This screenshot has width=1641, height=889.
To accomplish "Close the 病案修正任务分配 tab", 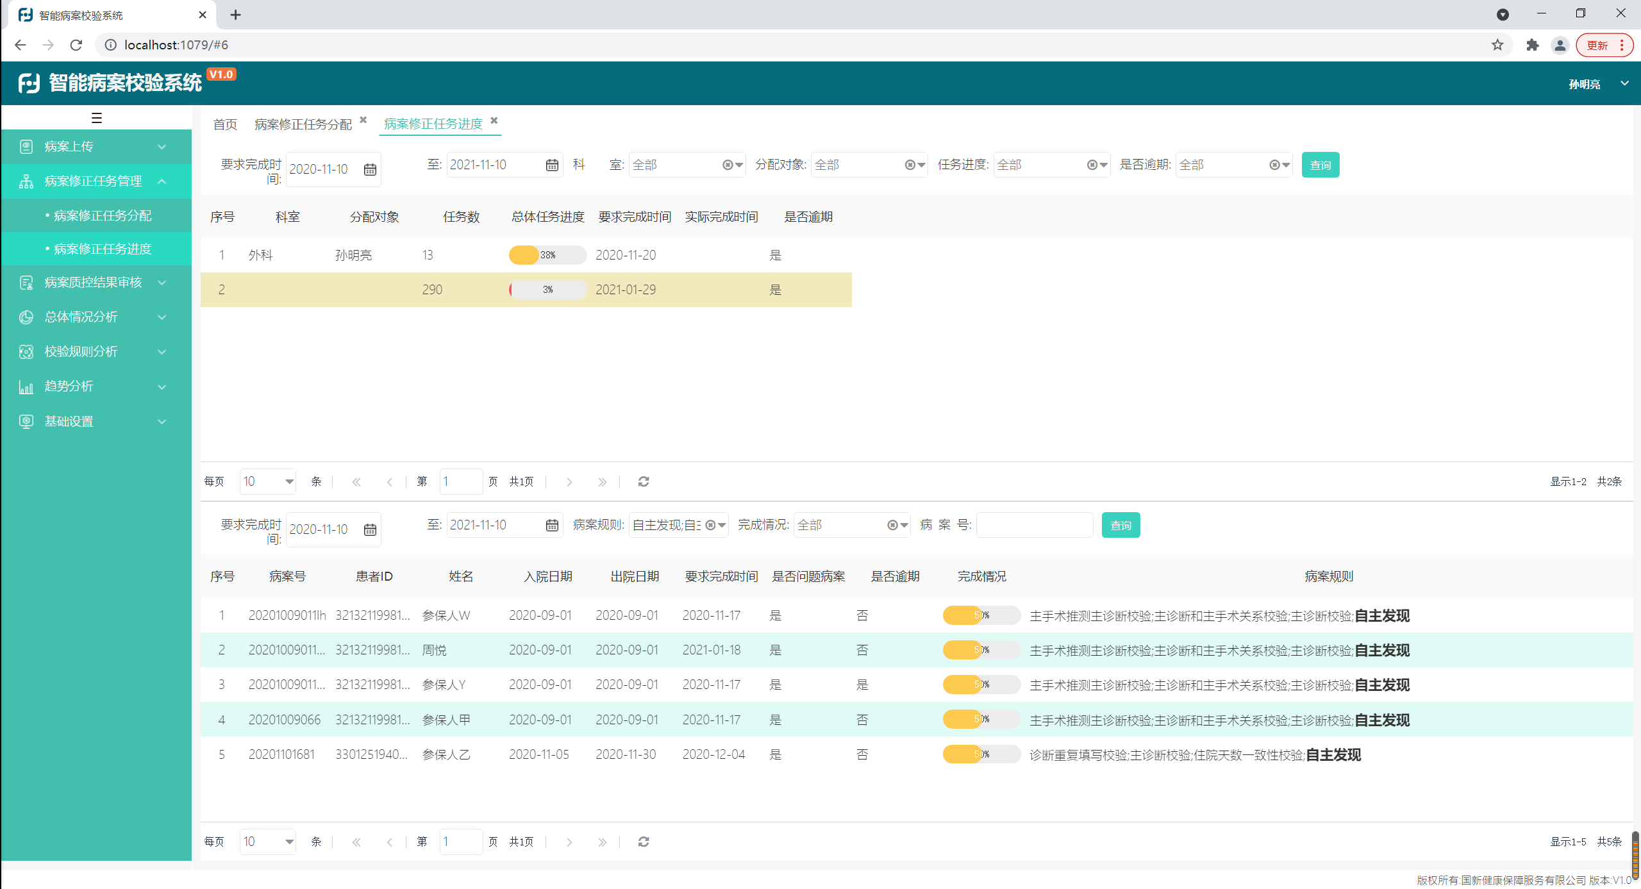I will click(x=363, y=120).
